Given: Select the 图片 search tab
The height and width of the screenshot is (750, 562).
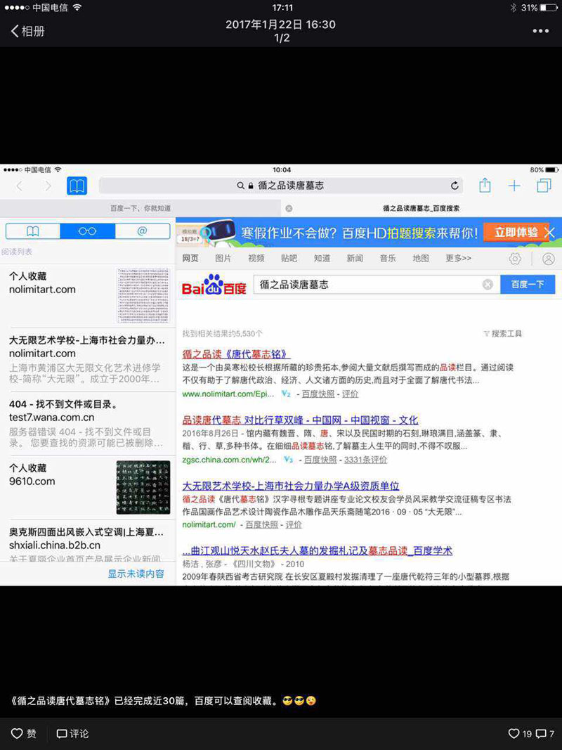Looking at the screenshot, I should [223, 259].
